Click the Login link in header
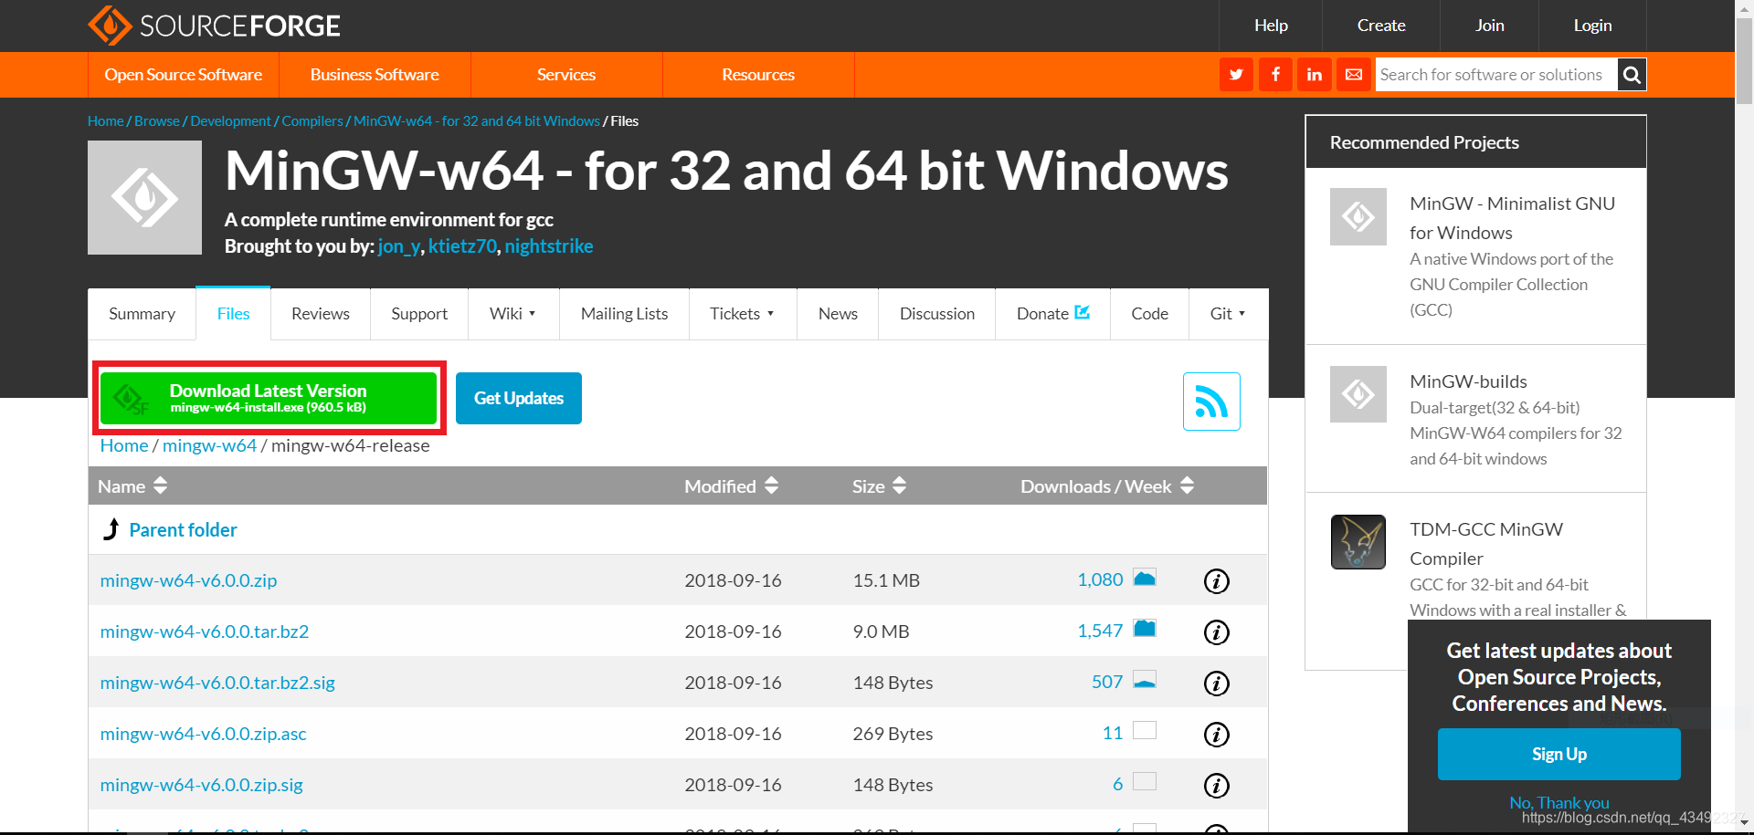The image size is (1754, 835). coord(1592,26)
